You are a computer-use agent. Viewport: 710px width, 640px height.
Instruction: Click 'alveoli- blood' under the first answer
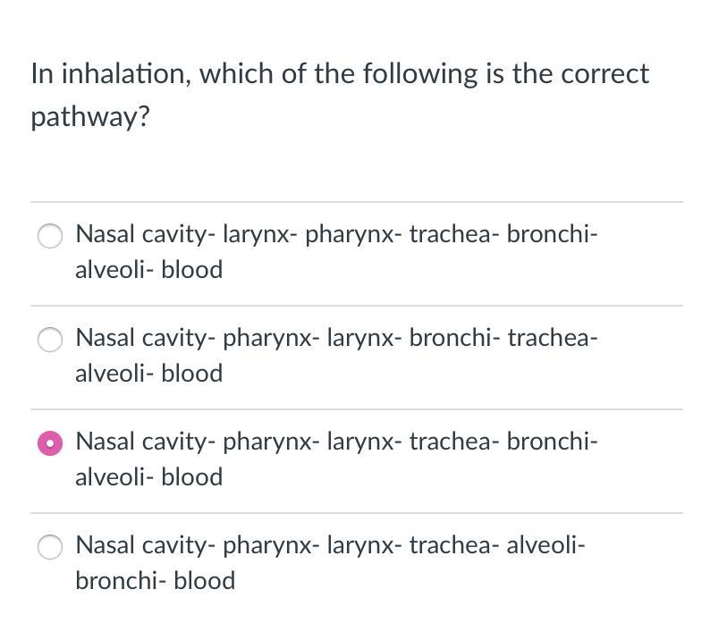(149, 270)
